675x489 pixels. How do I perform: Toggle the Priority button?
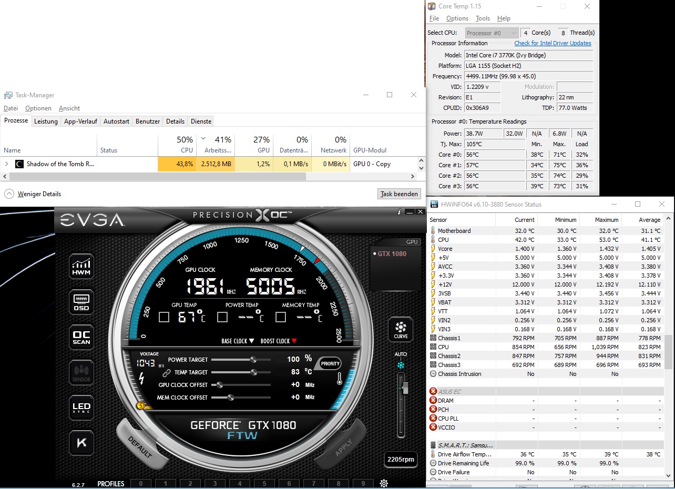click(x=331, y=363)
